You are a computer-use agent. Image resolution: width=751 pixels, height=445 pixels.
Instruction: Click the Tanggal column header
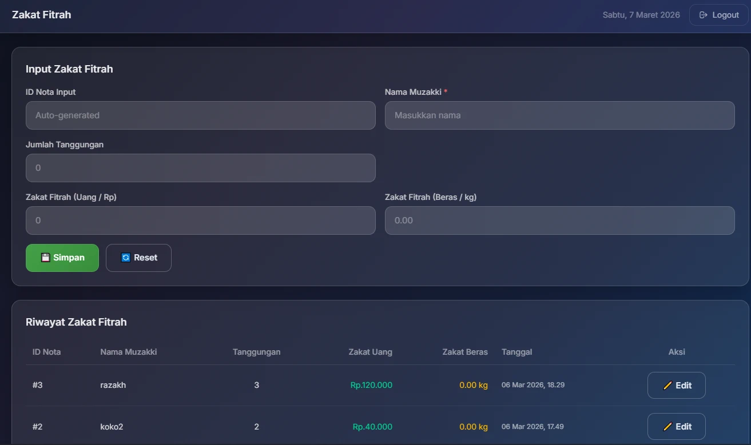click(517, 352)
